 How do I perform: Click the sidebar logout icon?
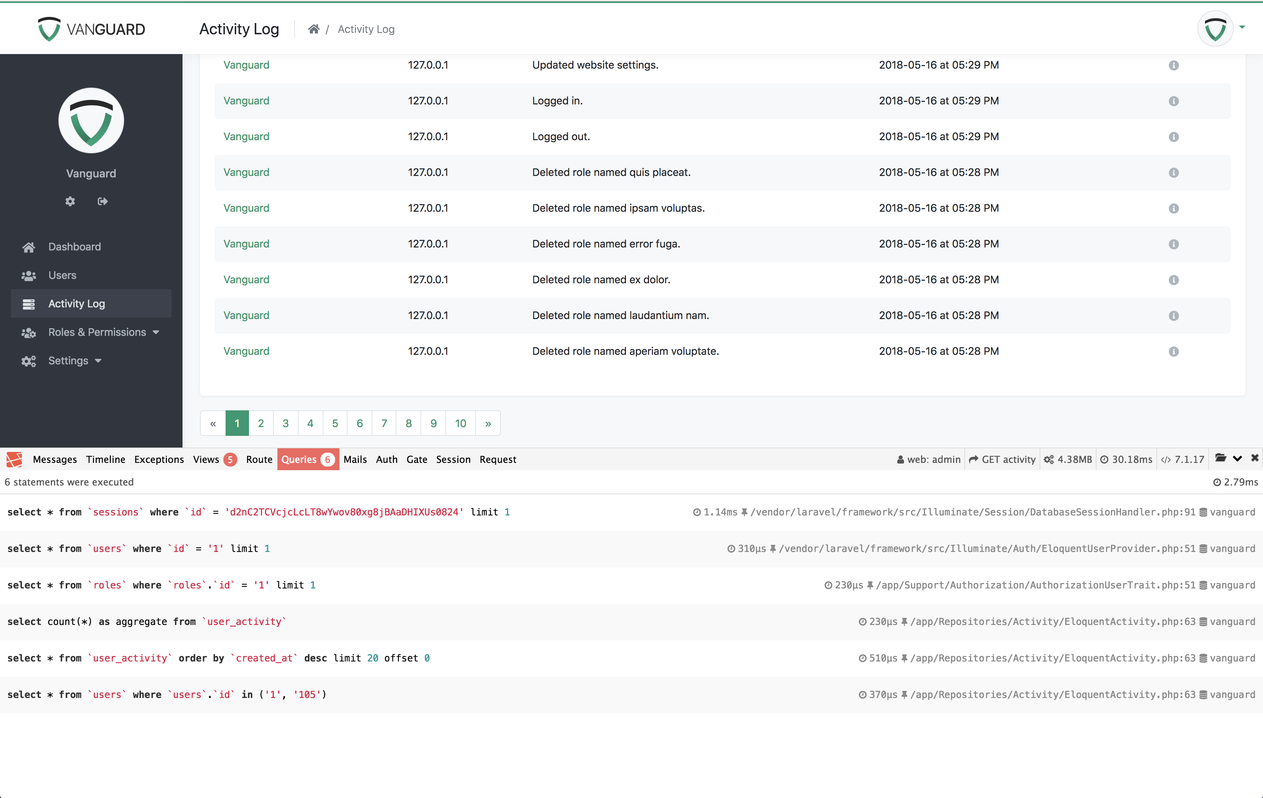(103, 201)
